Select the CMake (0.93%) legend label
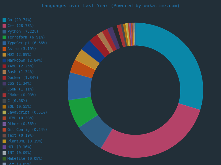 click(x=22, y=95)
